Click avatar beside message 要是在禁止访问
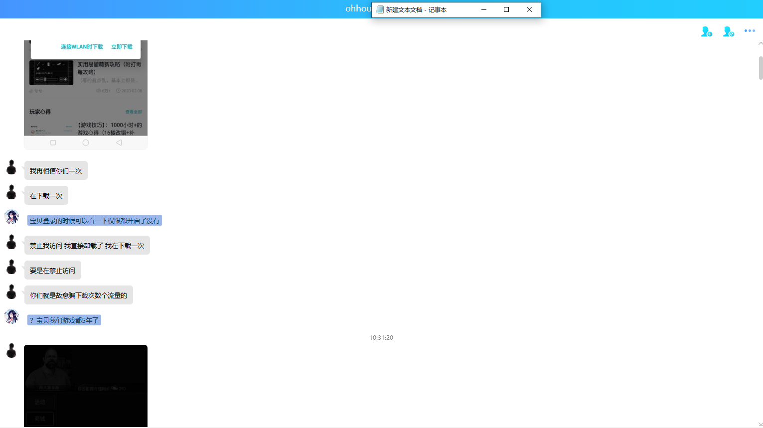763x428 pixels. pyautogui.click(x=11, y=267)
